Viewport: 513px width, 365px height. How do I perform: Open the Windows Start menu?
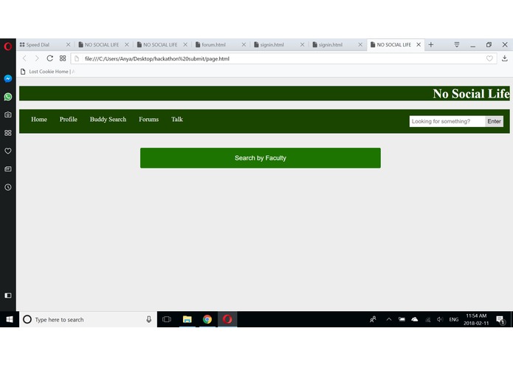pyautogui.click(x=9, y=319)
